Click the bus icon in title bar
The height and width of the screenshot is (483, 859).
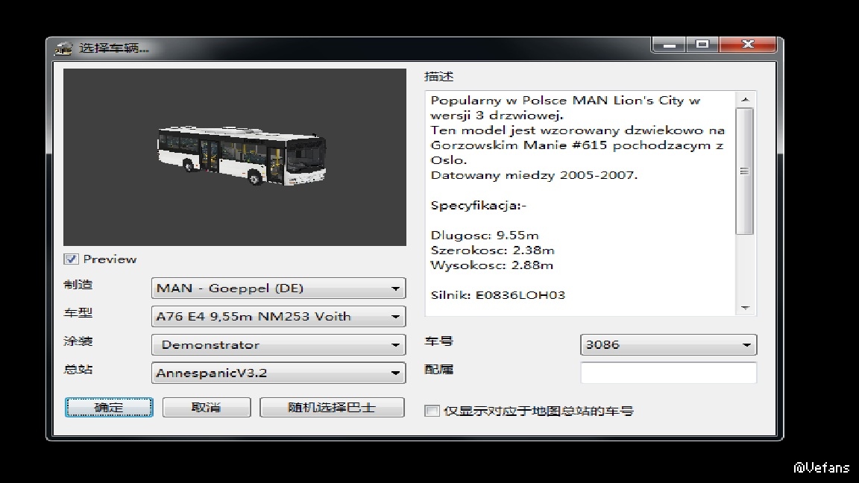(63, 48)
